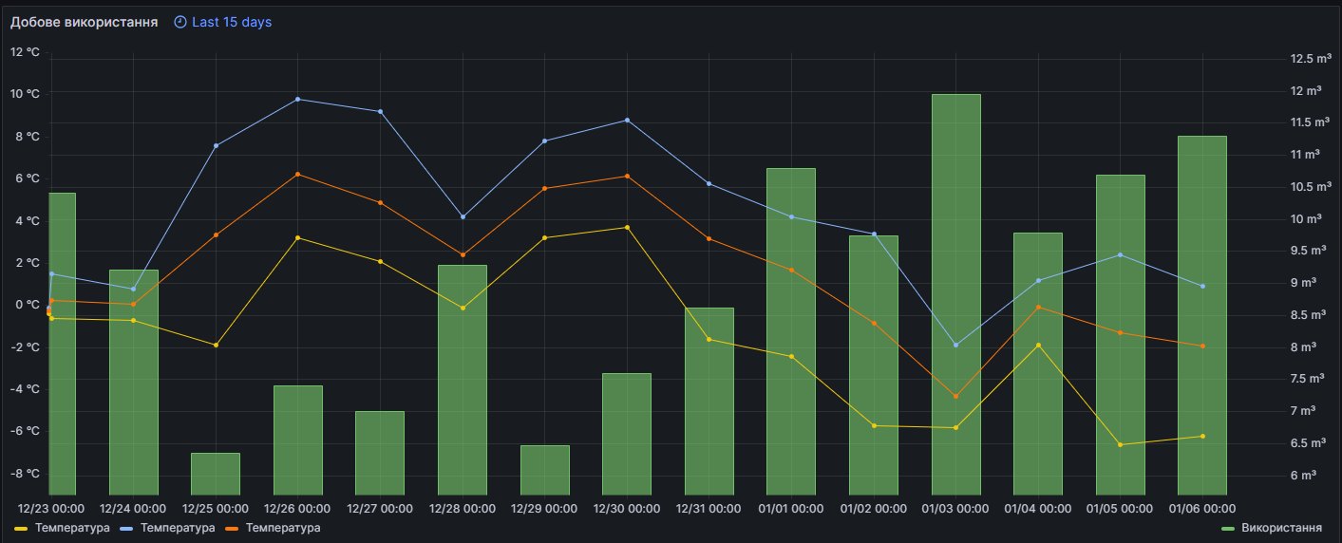The image size is (1342, 543).
Task: Click orange line data point at 01/03
Action: [x=955, y=397]
